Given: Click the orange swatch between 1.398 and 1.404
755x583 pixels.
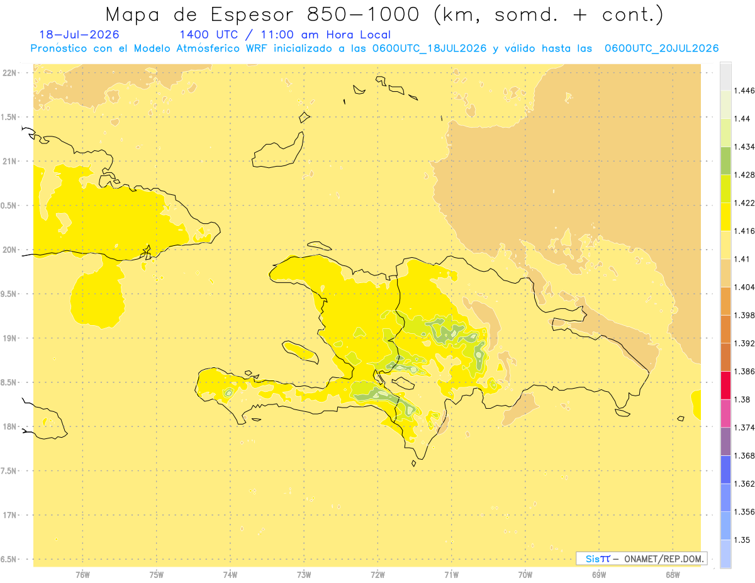Looking at the screenshot, I should click(725, 301).
